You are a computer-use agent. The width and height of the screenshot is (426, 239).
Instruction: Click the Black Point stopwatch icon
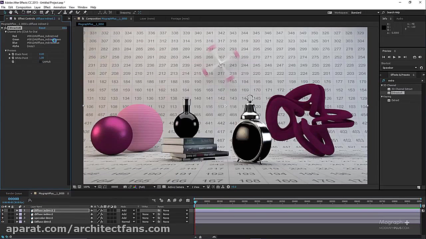[x=13, y=54]
